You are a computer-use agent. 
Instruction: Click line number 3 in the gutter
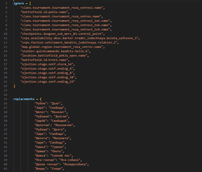tap(6, 4)
